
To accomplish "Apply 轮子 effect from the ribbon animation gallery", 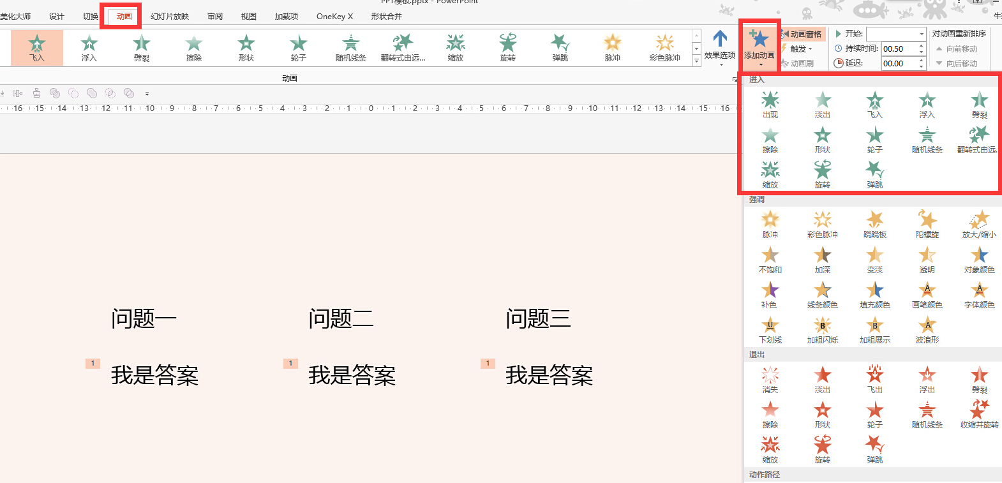I will click(x=299, y=48).
